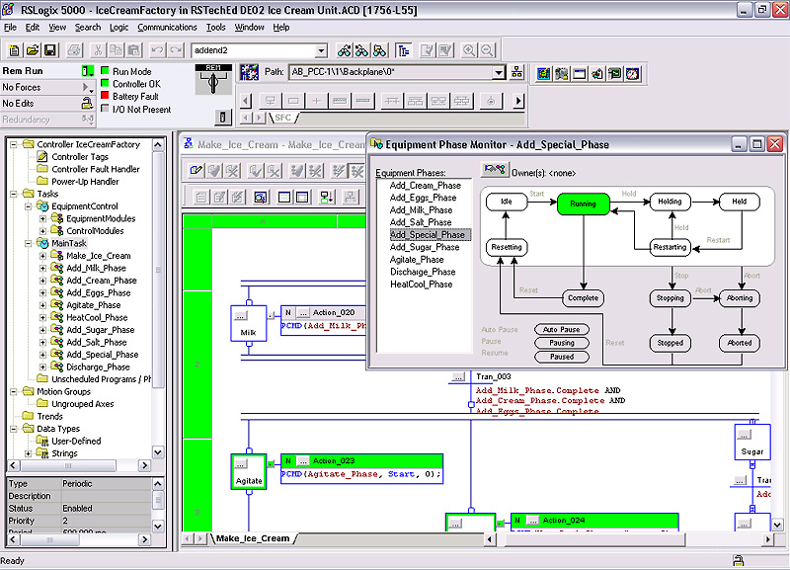Click the New file toolbar icon
The image size is (790, 570).
tap(14, 50)
